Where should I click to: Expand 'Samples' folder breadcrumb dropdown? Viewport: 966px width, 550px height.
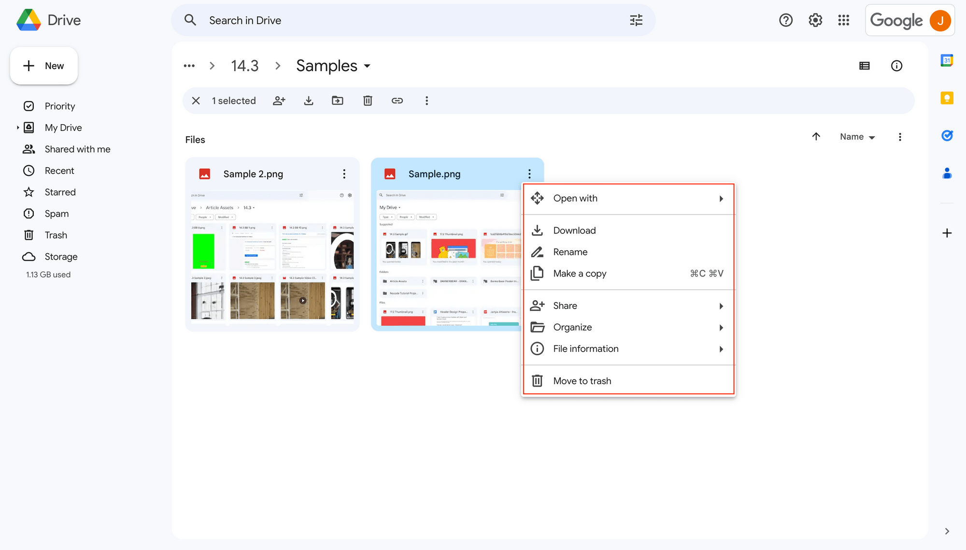[x=367, y=66]
